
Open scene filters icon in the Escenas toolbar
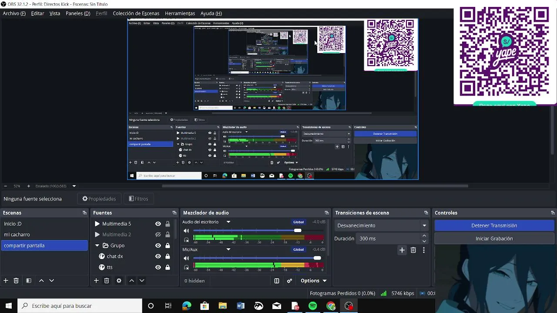pos(29,281)
